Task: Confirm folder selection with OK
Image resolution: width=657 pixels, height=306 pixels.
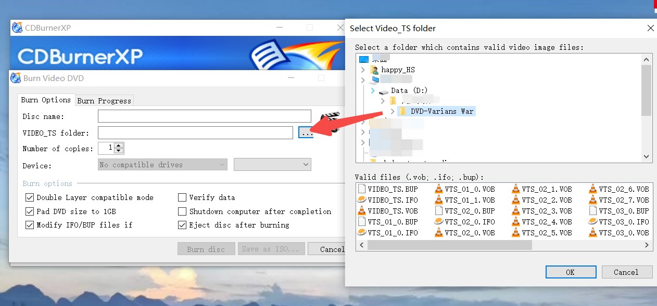Action: click(571, 272)
